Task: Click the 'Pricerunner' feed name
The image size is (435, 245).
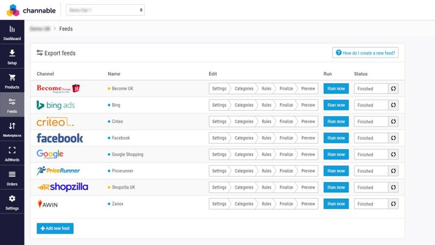Action: point(122,171)
